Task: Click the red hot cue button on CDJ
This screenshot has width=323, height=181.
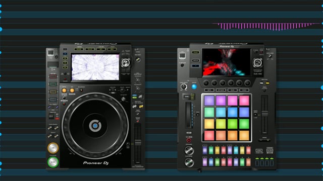Action: (x=53, y=76)
